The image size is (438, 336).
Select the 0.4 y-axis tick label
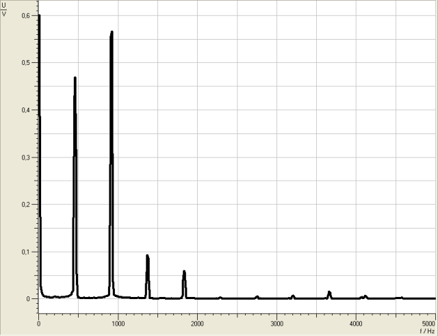27,110
